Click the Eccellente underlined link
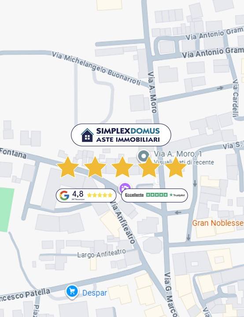244x317 pixels. 134,195
